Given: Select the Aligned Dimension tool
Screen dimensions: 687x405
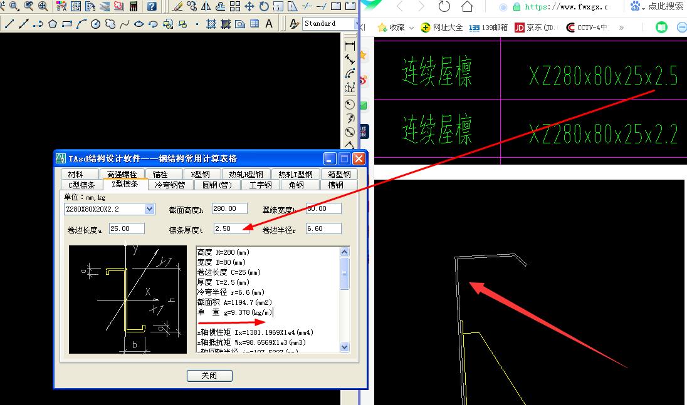Looking at the screenshot, I should pos(350,59).
